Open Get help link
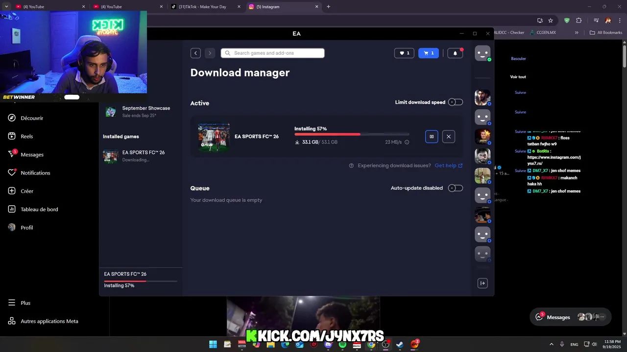Screen dimensions: 627x352 click(x=449, y=165)
